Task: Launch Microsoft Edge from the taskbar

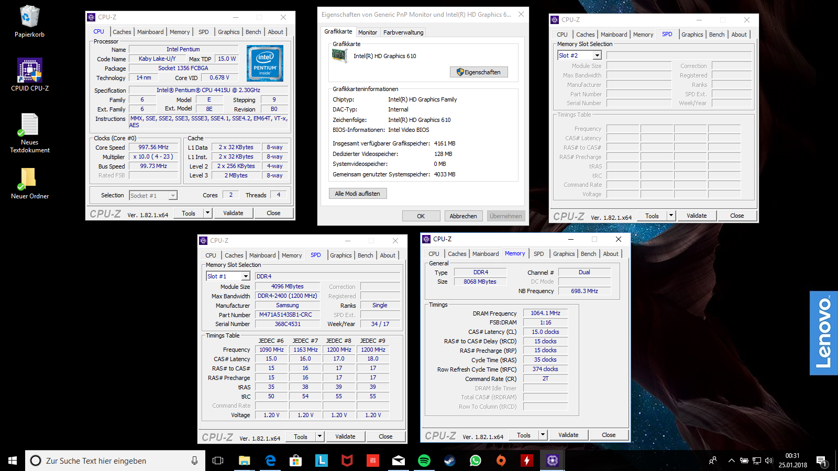Action: [270, 461]
